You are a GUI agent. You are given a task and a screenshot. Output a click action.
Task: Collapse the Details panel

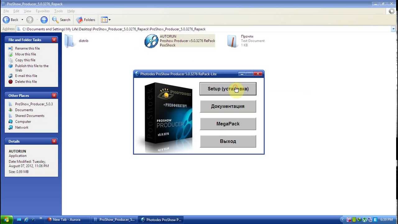tap(54, 141)
